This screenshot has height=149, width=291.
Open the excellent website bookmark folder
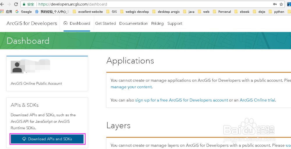(88, 12)
